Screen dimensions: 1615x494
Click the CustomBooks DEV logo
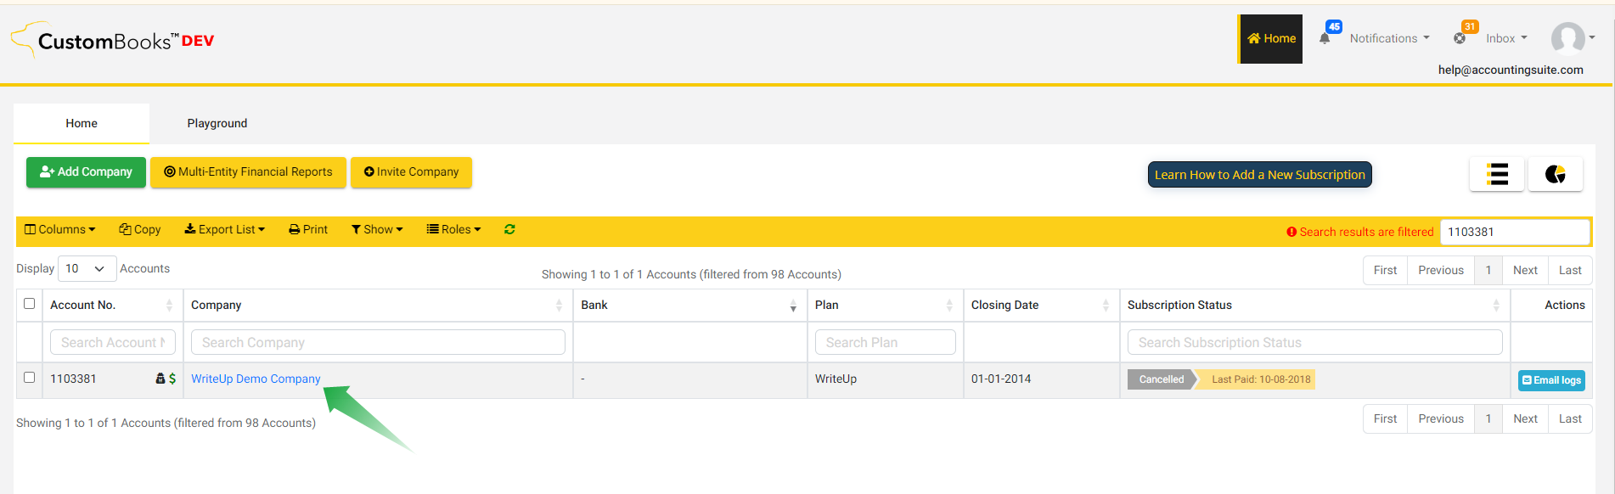pos(113,40)
